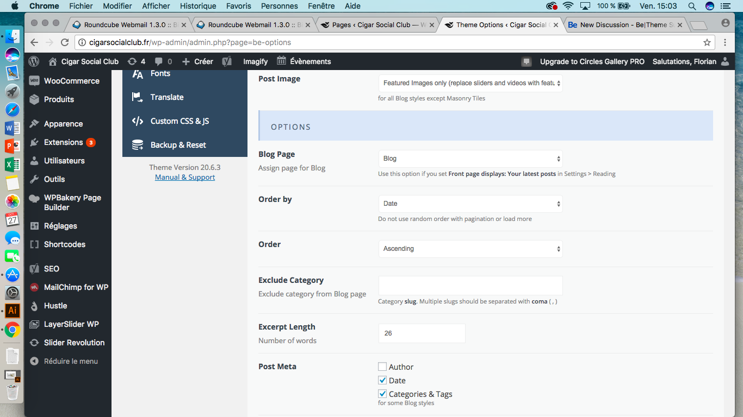Screen dimensions: 743x417
Task: Click the Exclude Category text field
Action: (470, 286)
